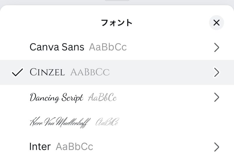Expand Canva Sans font styles chevron
Image resolution: width=234 pixels, height=156 pixels.
pos(216,48)
